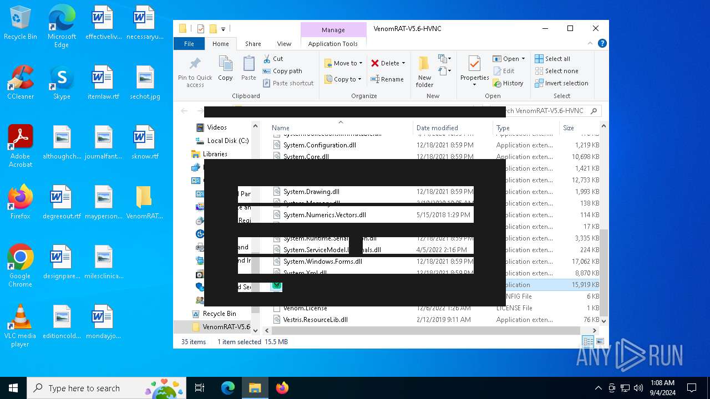Switch to details view layout icon
This screenshot has height=399, width=710.
click(x=588, y=342)
